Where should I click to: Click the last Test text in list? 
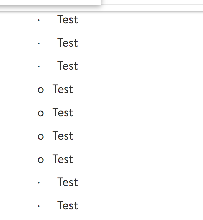[68, 206]
